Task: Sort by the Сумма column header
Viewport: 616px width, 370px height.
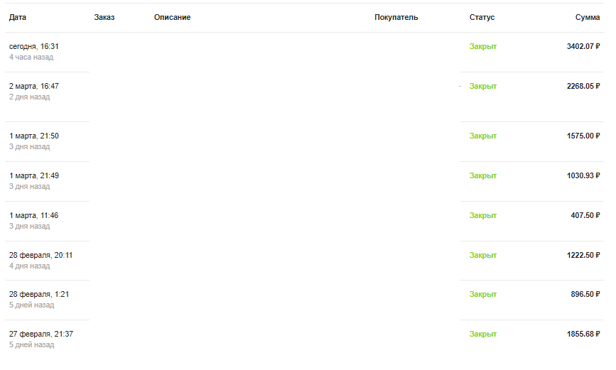Action: tap(587, 17)
